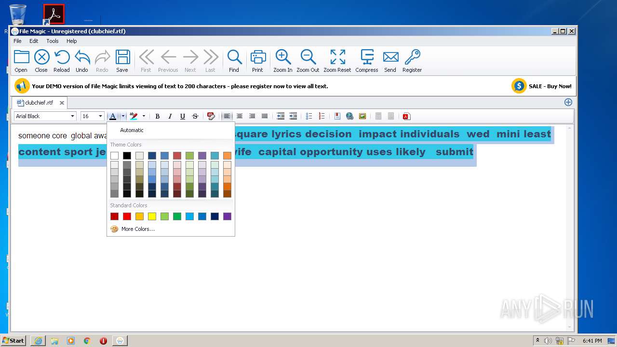Pick the standard yellow color swatch

click(152, 216)
